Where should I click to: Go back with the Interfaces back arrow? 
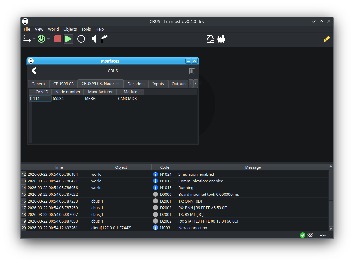tap(34, 71)
